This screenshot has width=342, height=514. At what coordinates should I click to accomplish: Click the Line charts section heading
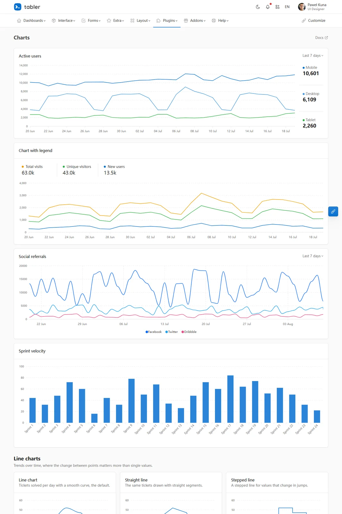pyautogui.click(x=27, y=459)
